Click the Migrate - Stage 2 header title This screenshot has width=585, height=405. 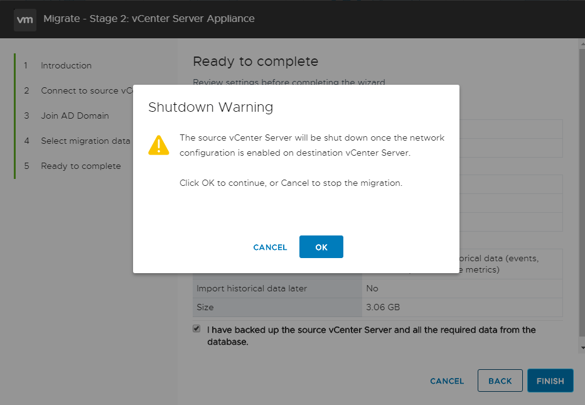click(x=149, y=19)
